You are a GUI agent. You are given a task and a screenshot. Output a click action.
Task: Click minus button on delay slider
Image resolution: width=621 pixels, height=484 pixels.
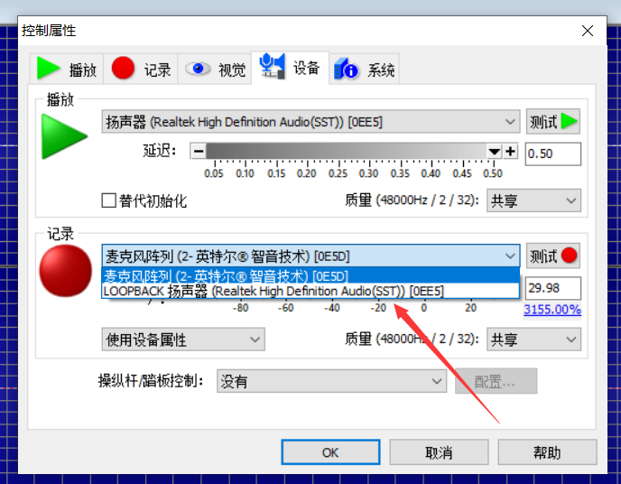coord(199,152)
